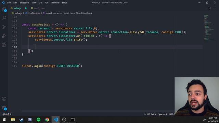Click the unsaved dot on index.js tab
Image resolution: width=219 pixels, height=123 pixels.
[x=26, y=8]
